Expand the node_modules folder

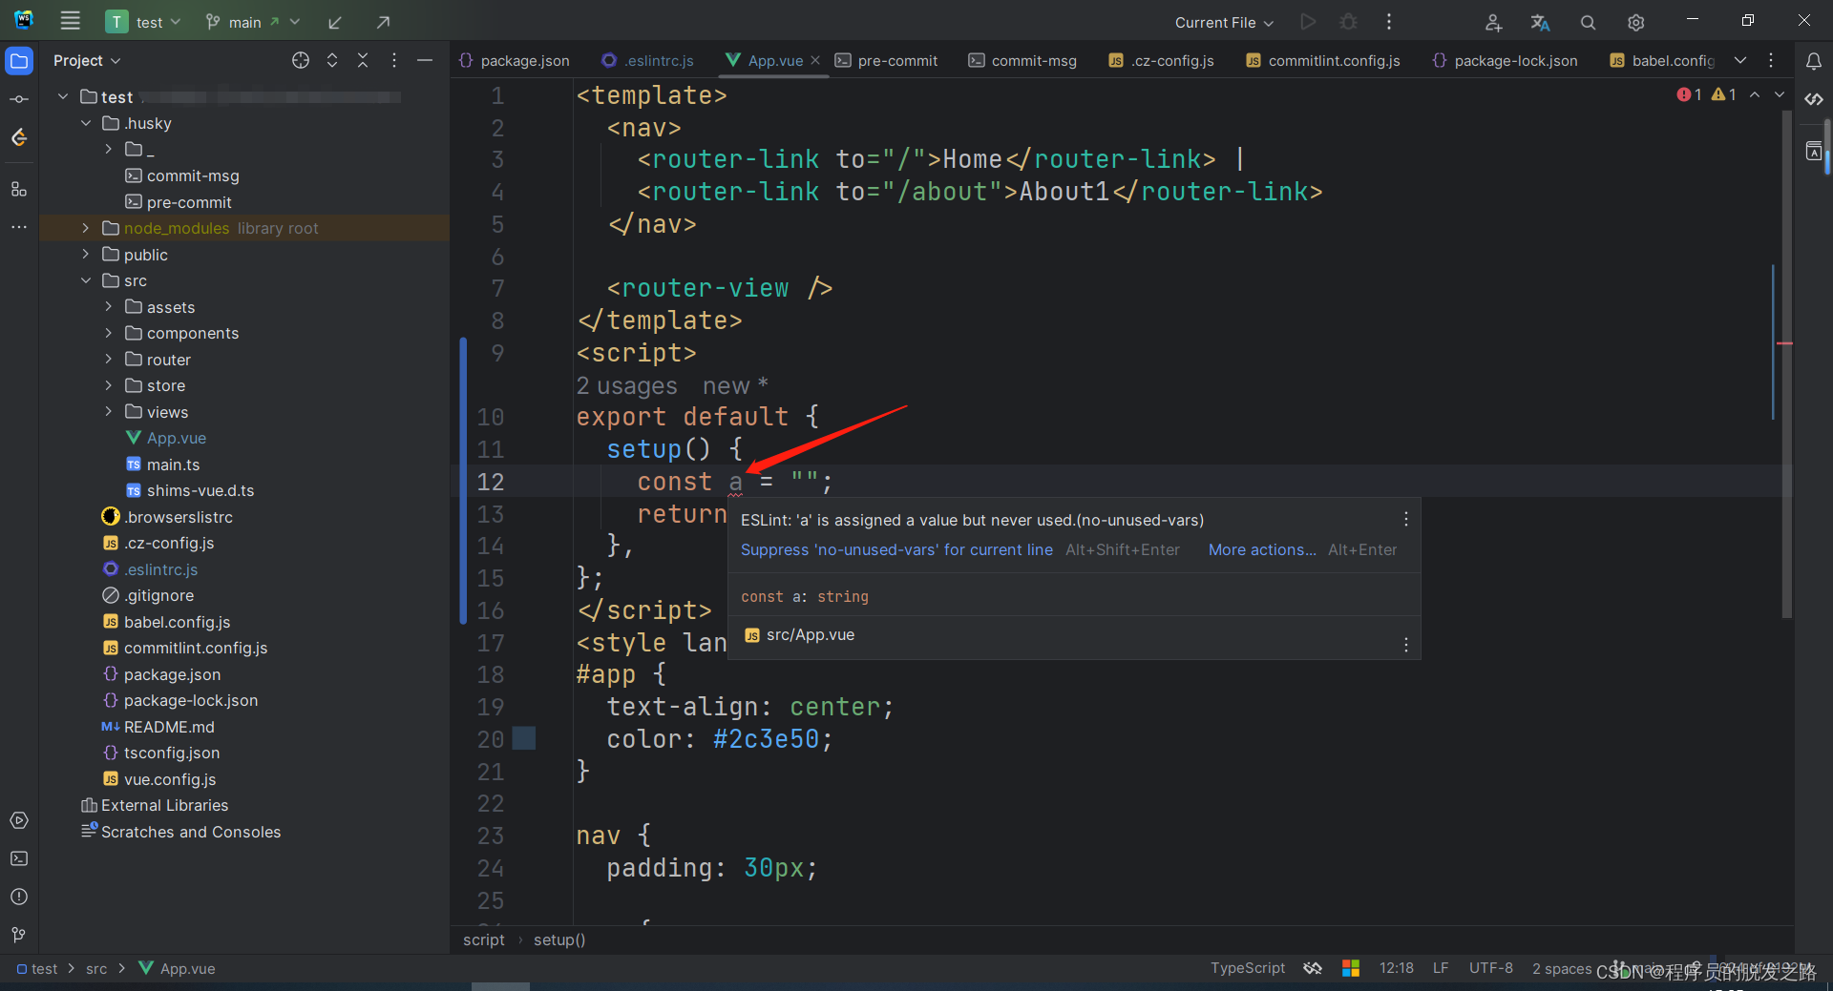coord(86,228)
